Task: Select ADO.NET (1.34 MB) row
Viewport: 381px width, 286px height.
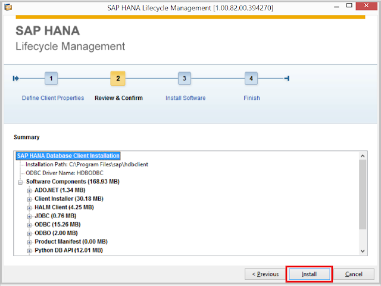Action: click(x=60, y=190)
